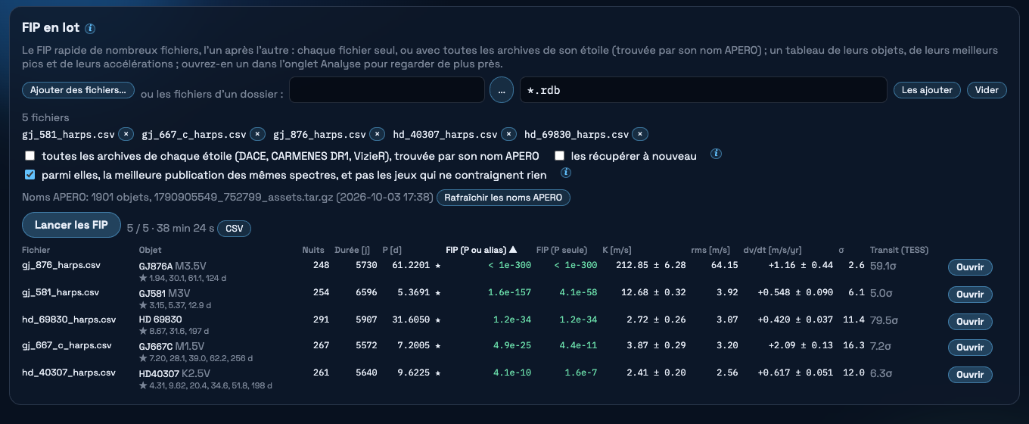Sort table by dv/dt [m/s/yr] header

point(771,250)
